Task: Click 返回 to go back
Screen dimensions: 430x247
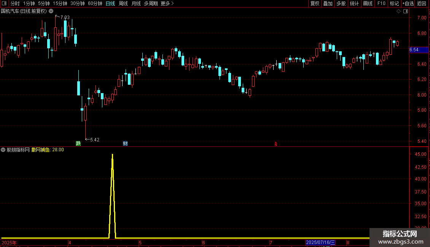Action: point(422,3)
